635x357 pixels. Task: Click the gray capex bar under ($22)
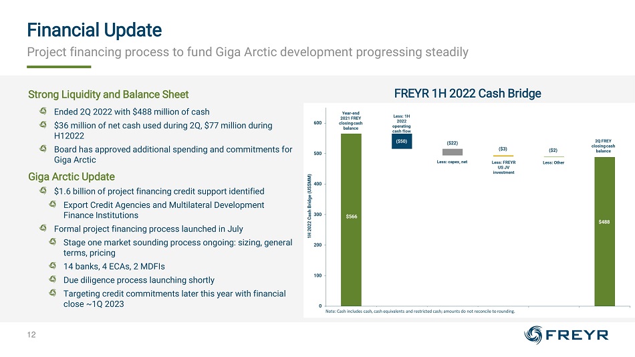click(453, 152)
